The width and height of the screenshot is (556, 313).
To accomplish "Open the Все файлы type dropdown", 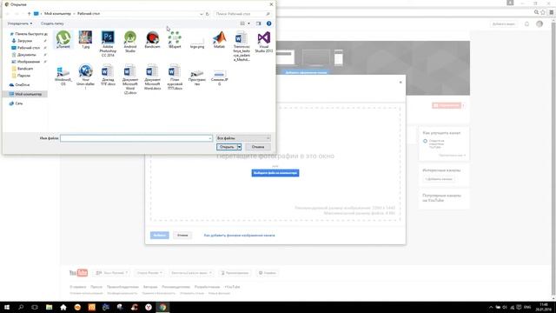I will coord(243,138).
